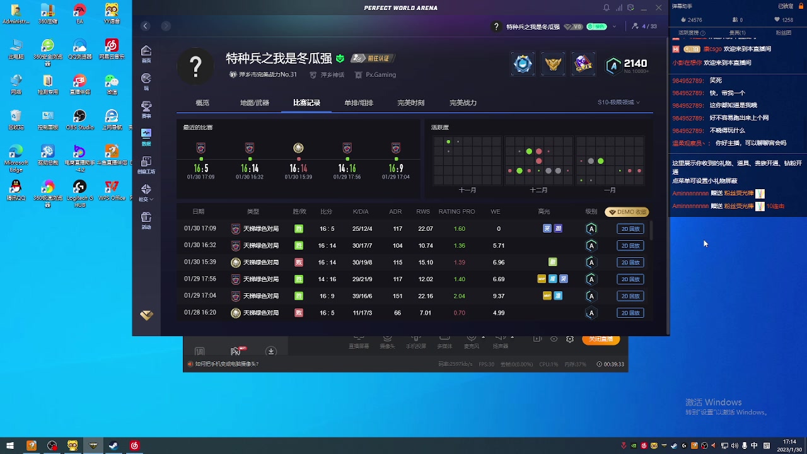Open the 完美时刻 tab

tap(410, 103)
